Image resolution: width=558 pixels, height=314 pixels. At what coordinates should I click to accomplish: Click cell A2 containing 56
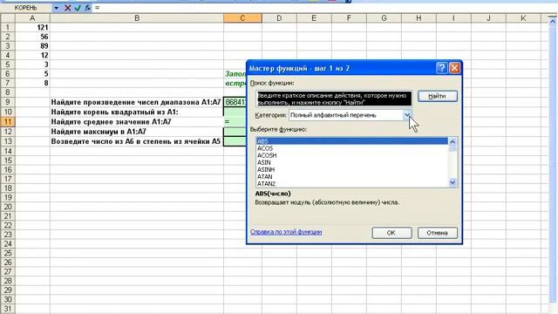click(32, 37)
